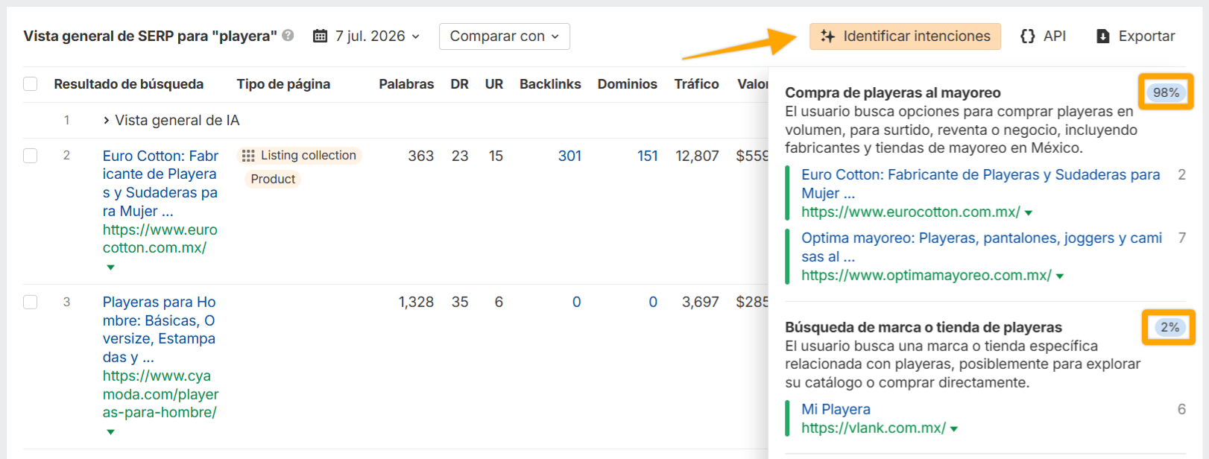Click the 363 palabras value

[x=421, y=156]
